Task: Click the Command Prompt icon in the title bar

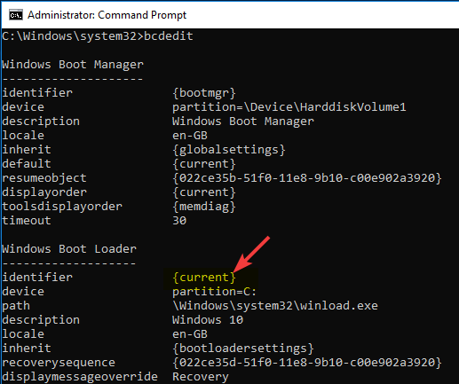Action: pyautogui.click(x=15, y=15)
